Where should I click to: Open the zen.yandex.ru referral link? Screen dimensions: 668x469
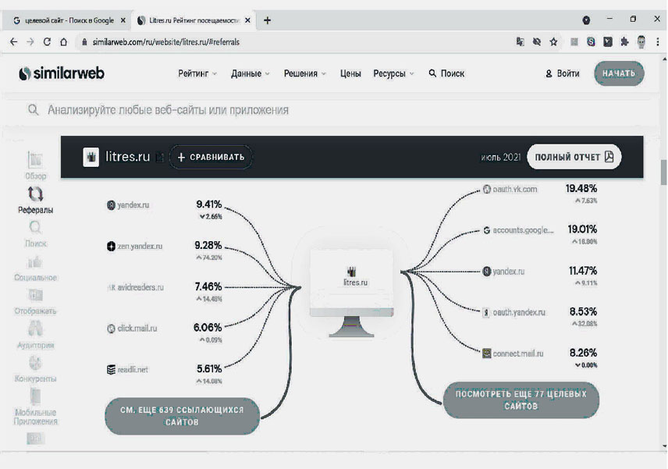[139, 246]
